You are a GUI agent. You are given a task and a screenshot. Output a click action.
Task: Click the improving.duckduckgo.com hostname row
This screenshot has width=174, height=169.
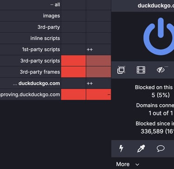(x=30, y=94)
